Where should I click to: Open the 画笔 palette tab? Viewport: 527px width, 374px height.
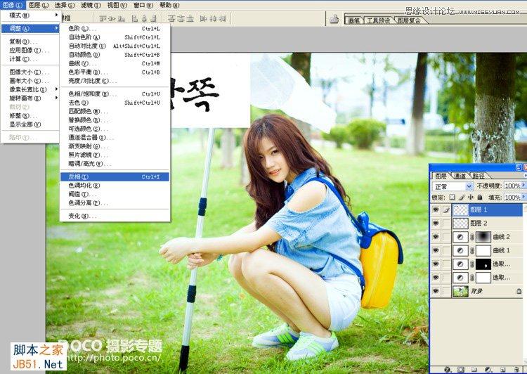(354, 20)
